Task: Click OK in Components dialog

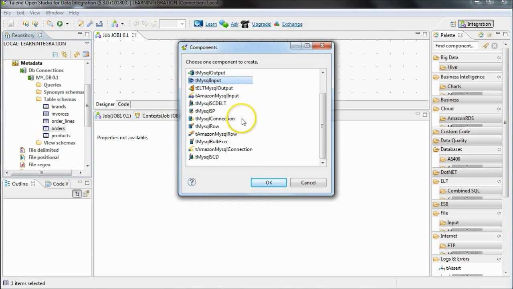Action: 269,183
